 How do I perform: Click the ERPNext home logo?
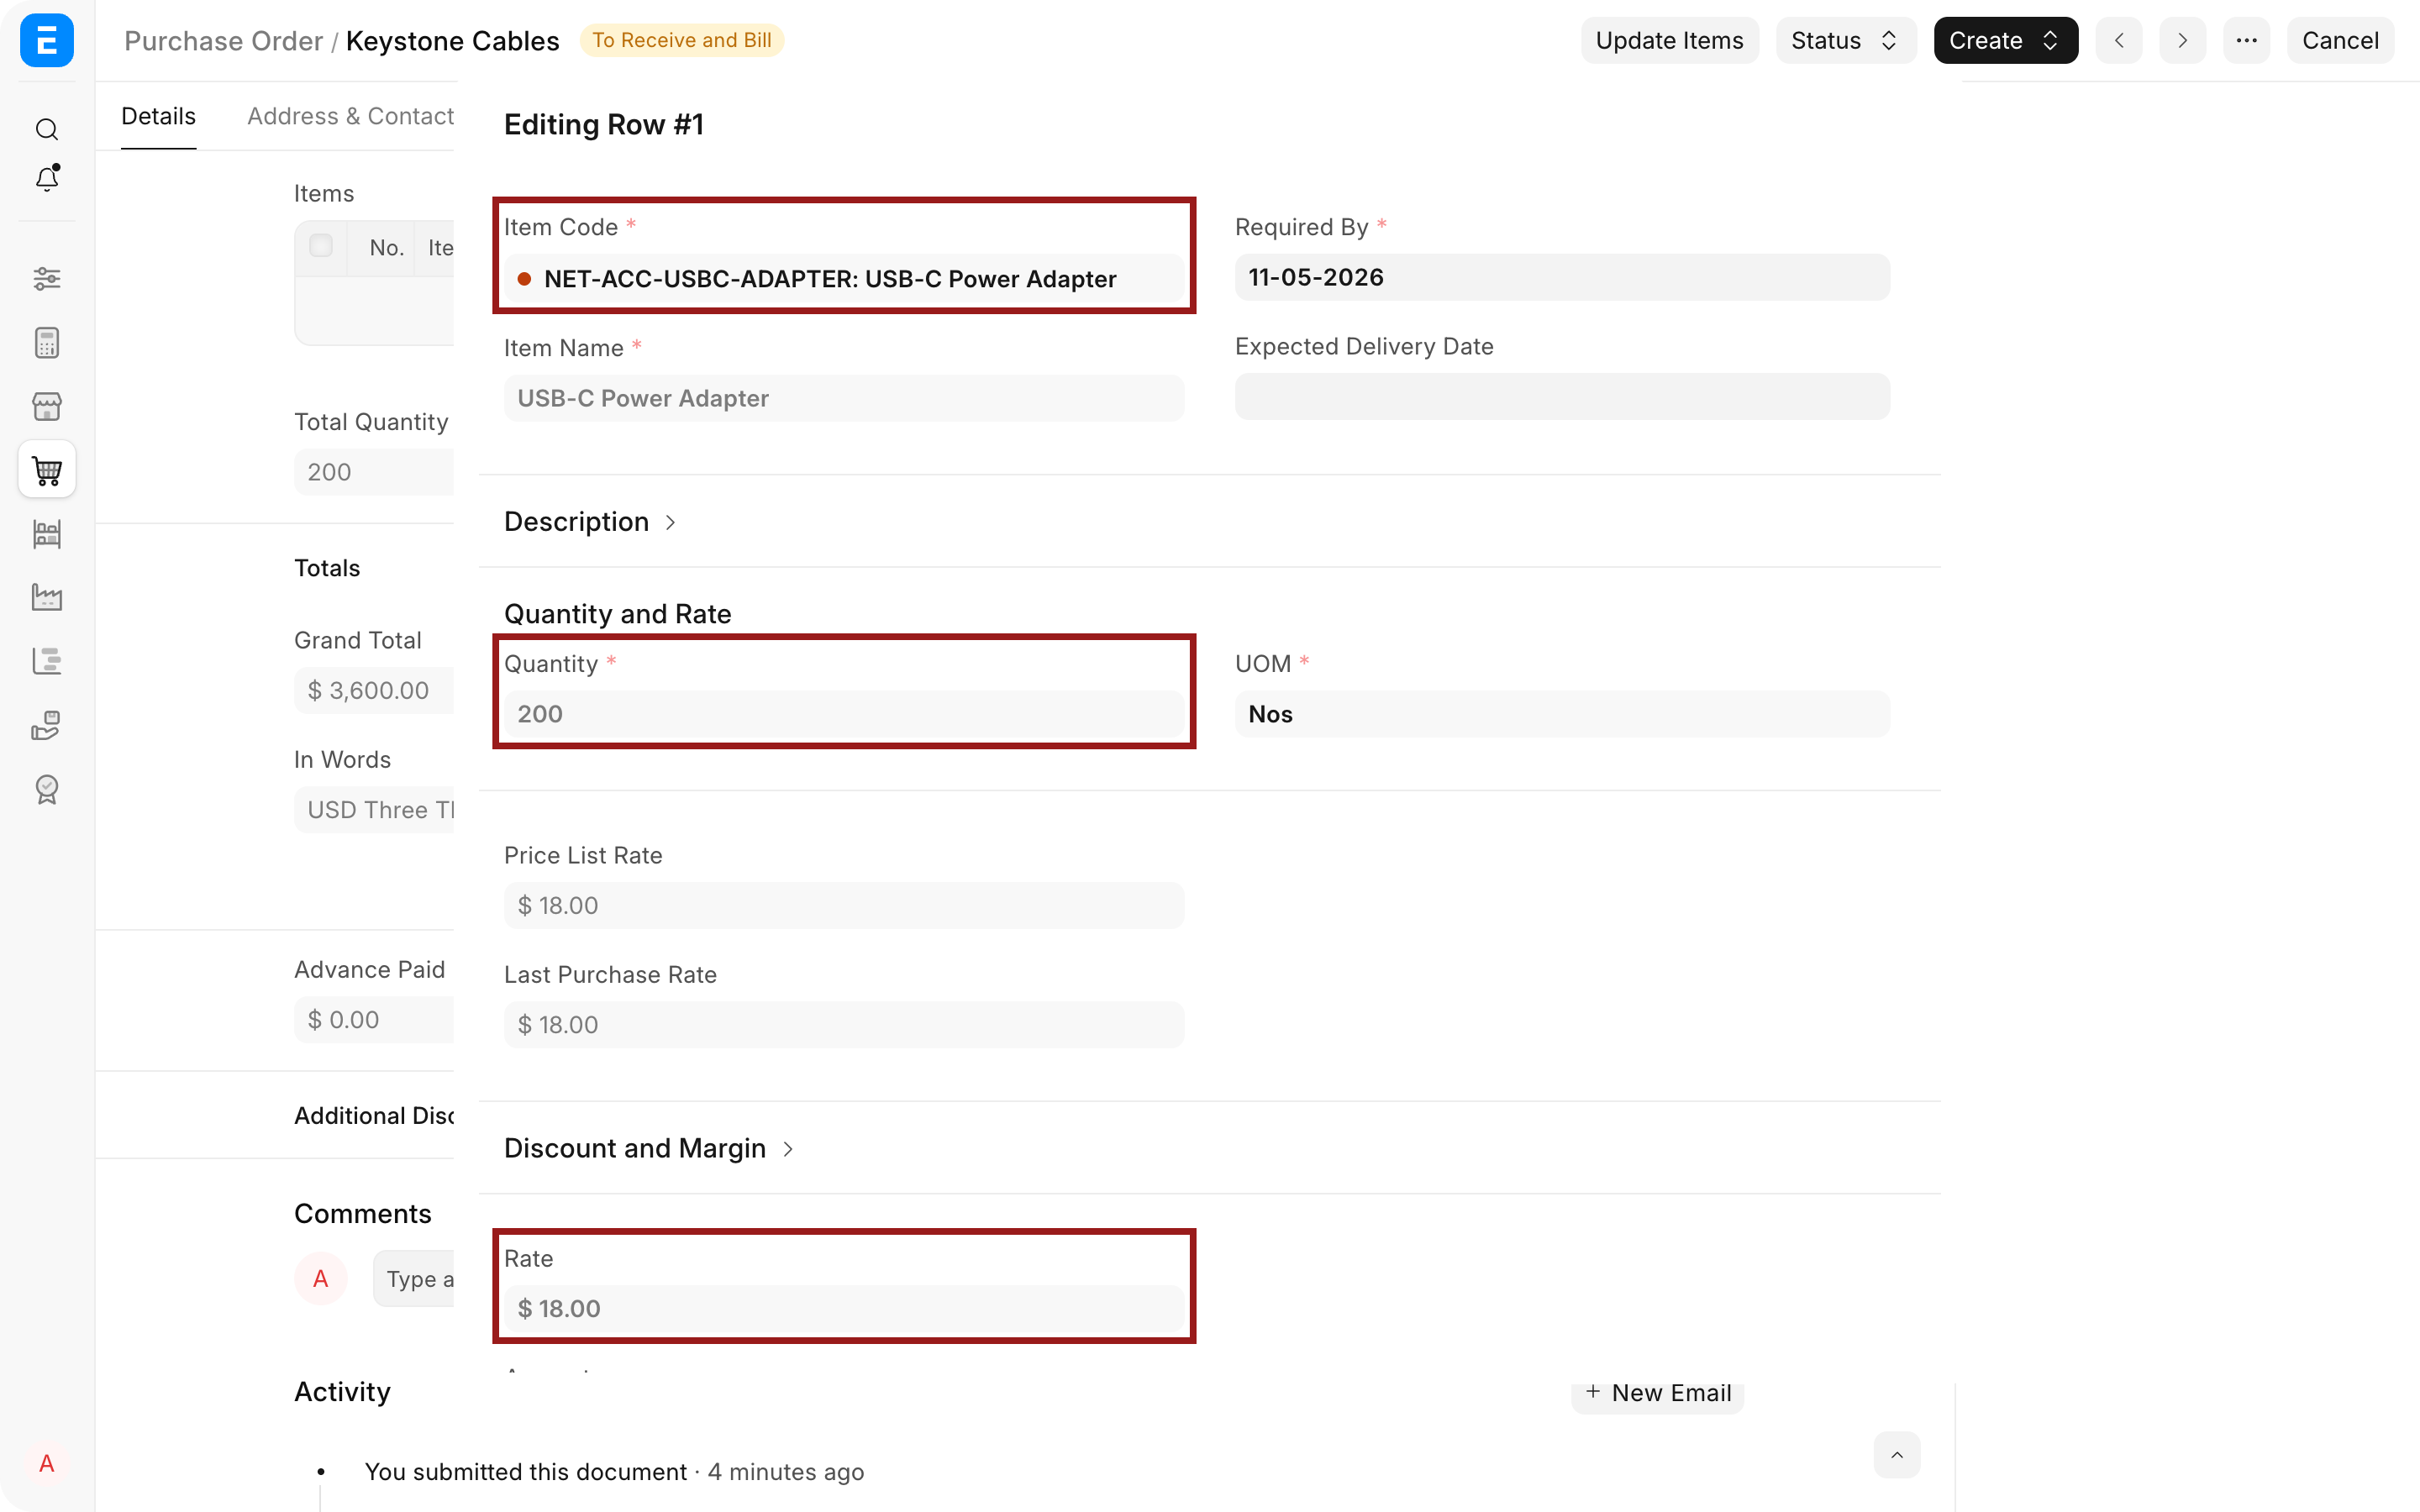[47, 41]
